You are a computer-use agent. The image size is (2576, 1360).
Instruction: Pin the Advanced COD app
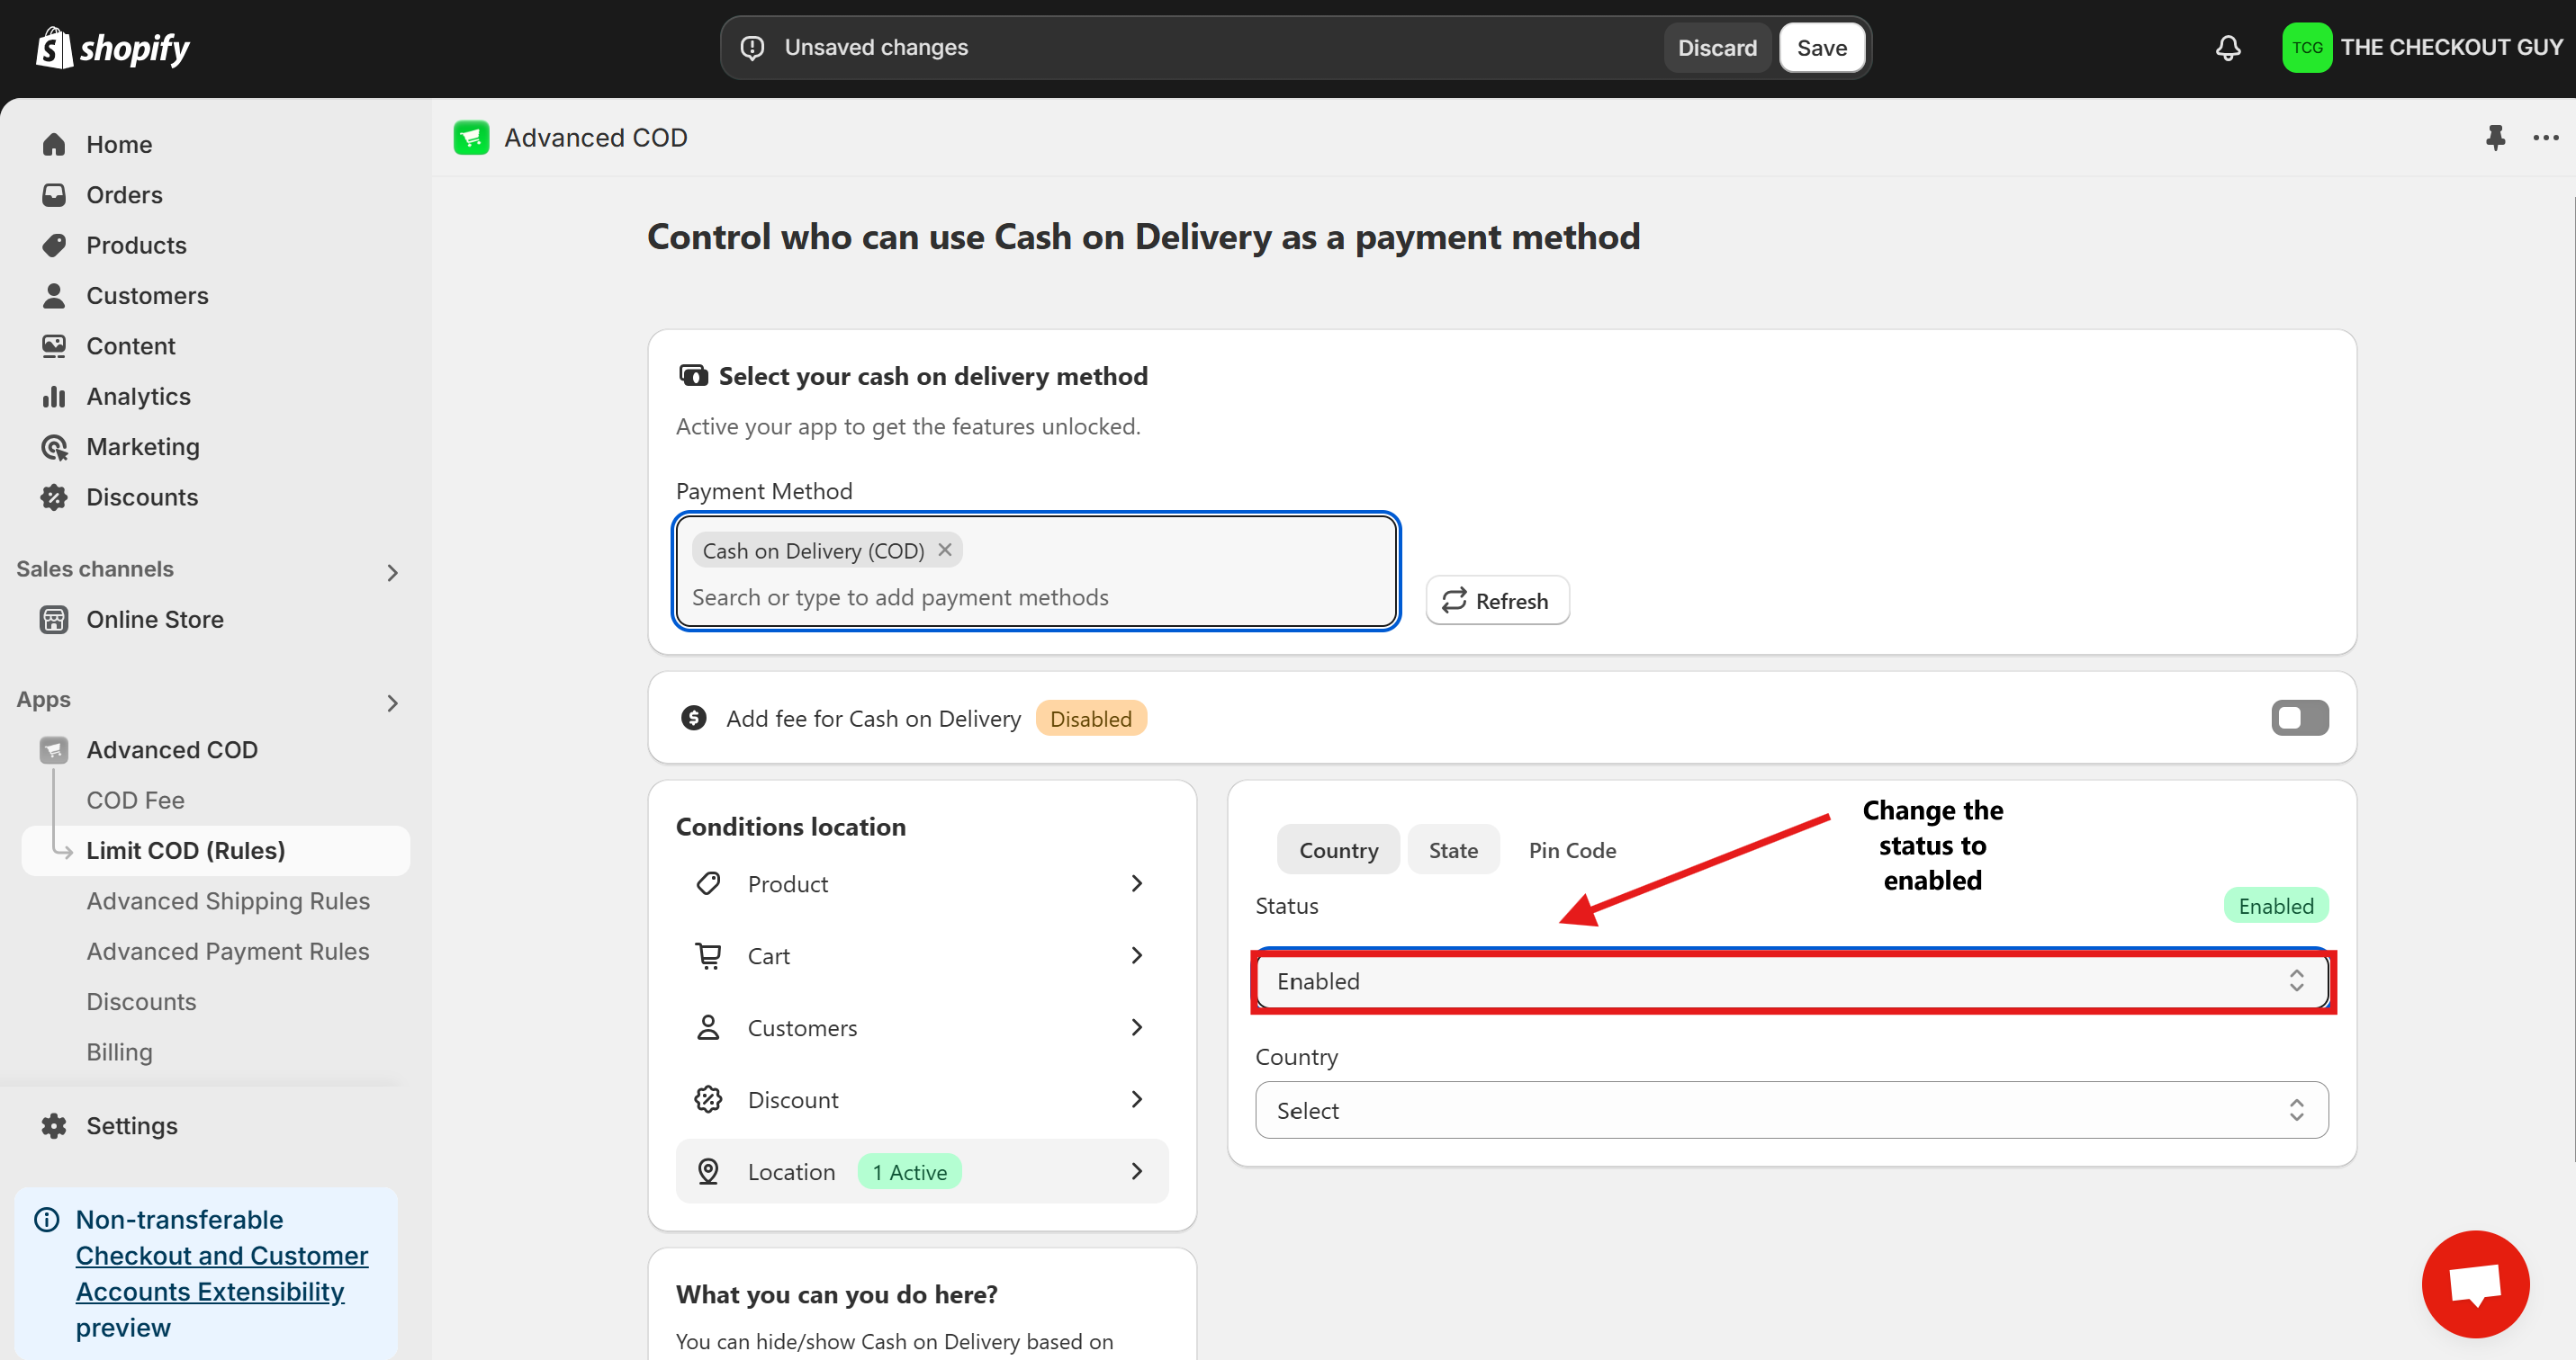point(2495,137)
